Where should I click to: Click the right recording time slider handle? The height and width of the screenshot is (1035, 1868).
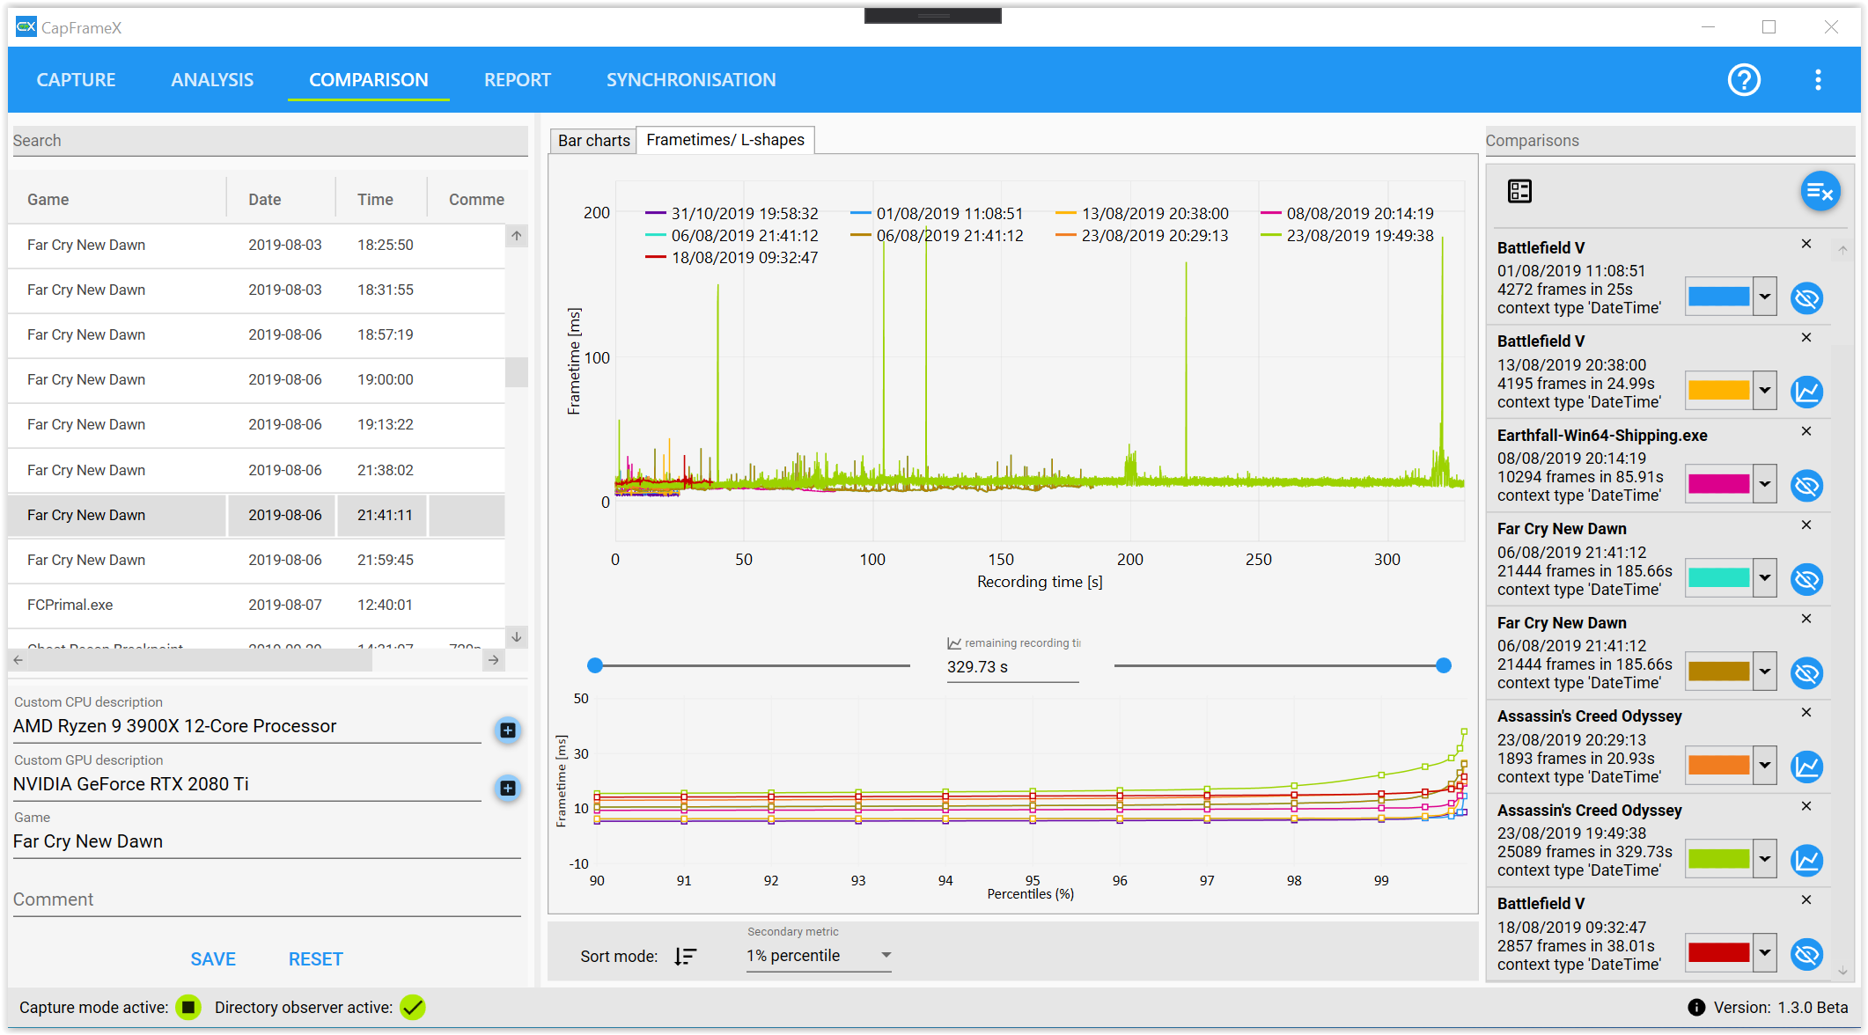[x=1444, y=666]
